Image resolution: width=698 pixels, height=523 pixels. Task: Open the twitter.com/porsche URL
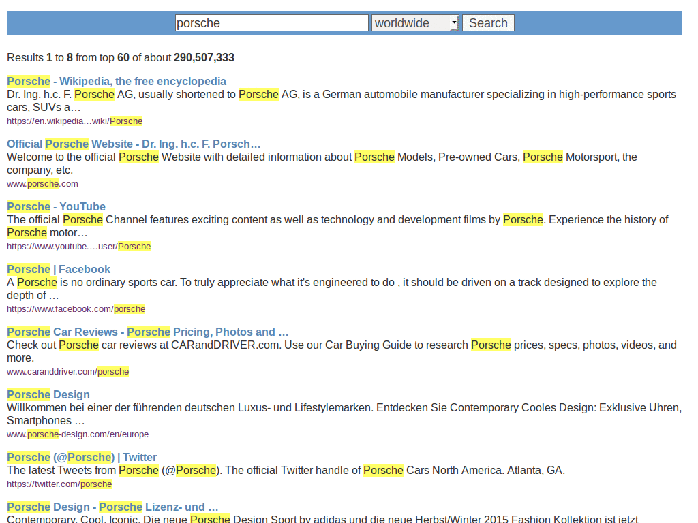59,484
